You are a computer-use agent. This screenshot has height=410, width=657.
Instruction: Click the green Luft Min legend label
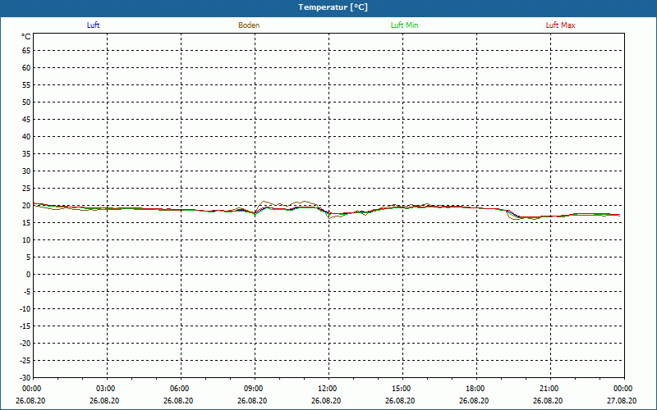[x=404, y=25]
